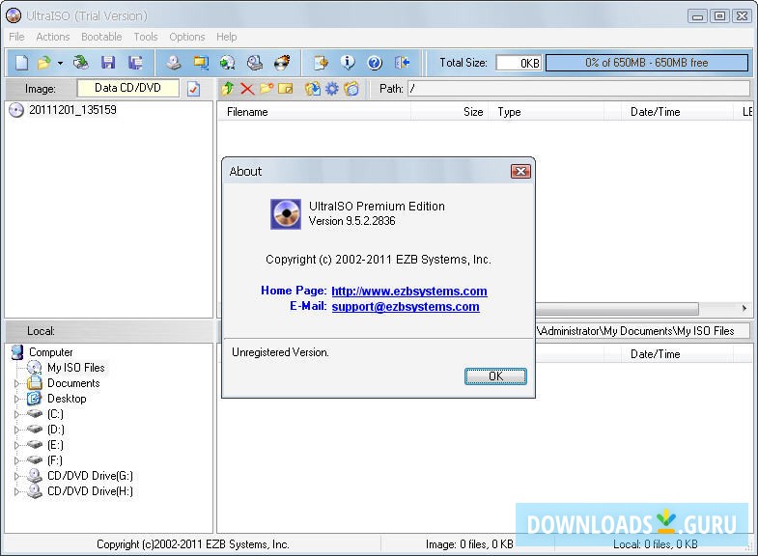
Task: Click the Extract files icon
Action: coord(312,89)
